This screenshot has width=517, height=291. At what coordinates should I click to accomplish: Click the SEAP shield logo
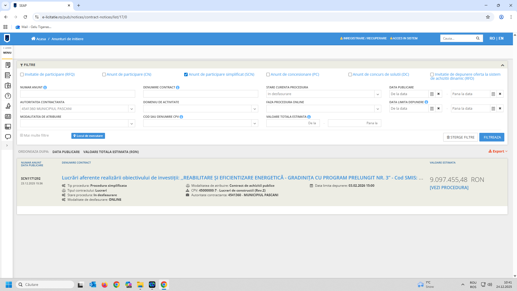7,38
